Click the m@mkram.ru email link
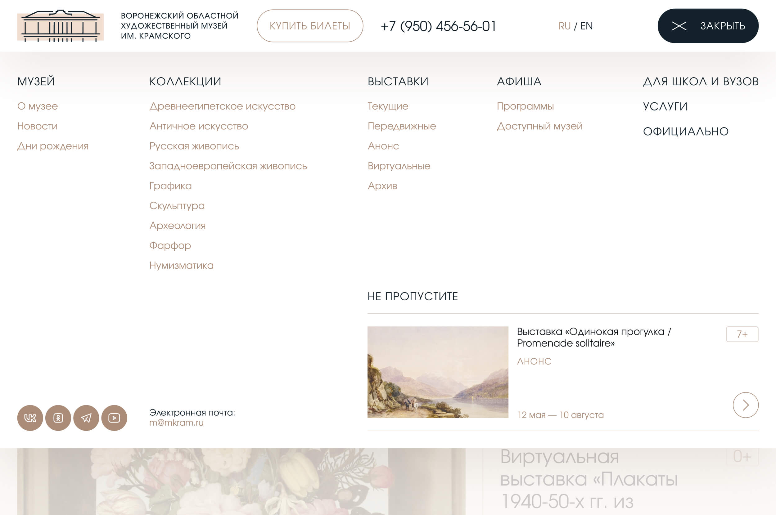The height and width of the screenshot is (515, 776). click(176, 423)
